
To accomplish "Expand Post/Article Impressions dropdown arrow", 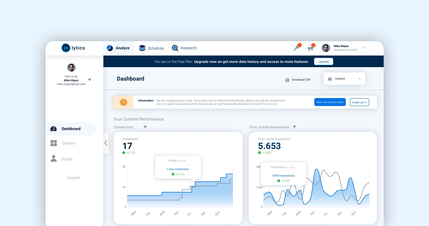I will tap(294, 127).
